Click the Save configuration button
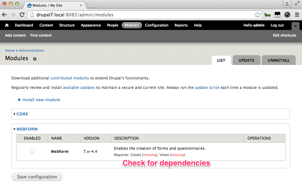 37,177
